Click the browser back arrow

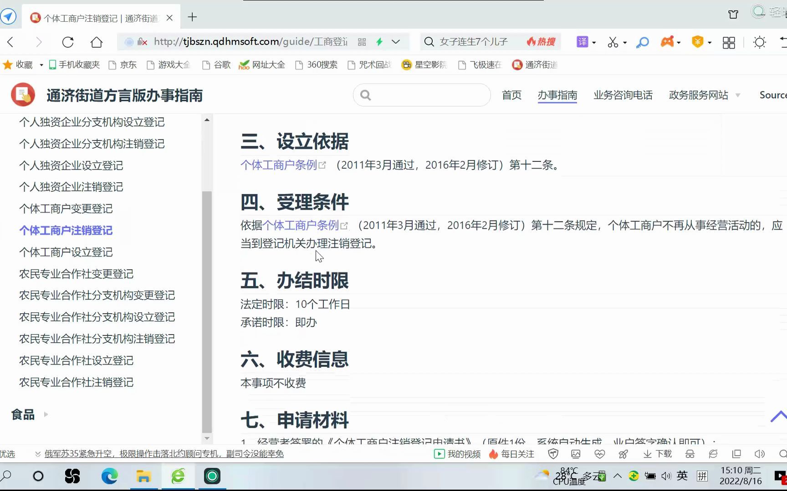(10, 42)
